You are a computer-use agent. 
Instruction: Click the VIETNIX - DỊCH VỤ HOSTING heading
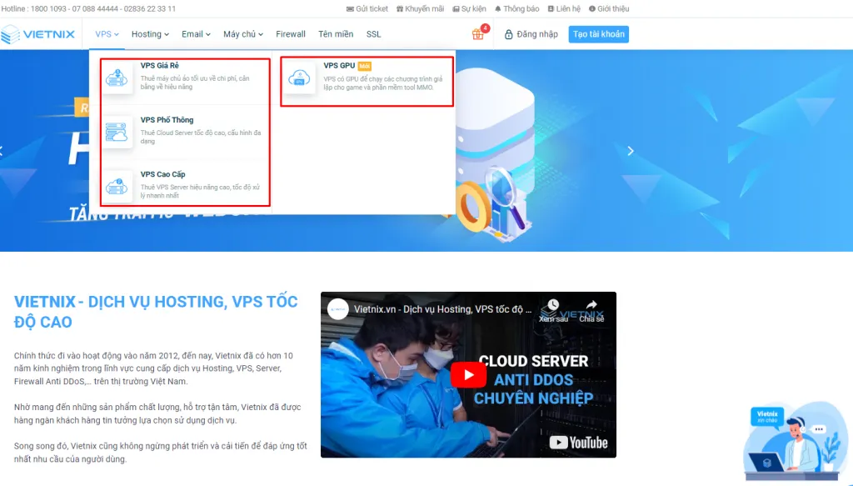[x=156, y=311]
